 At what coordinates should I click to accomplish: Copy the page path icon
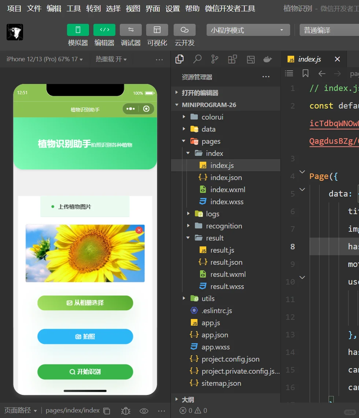[x=107, y=411]
